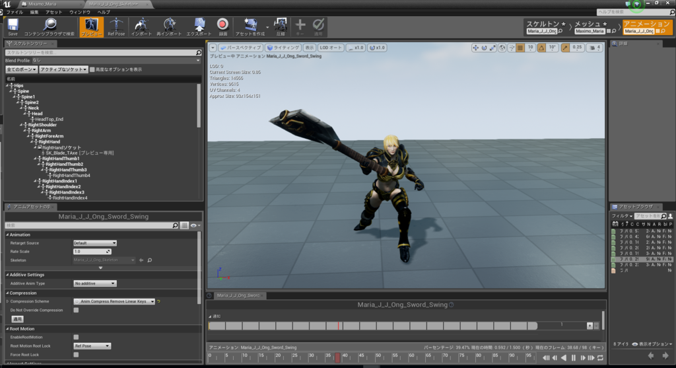
Task: Click the Apply (適用) compression button
Action: [x=17, y=319]
